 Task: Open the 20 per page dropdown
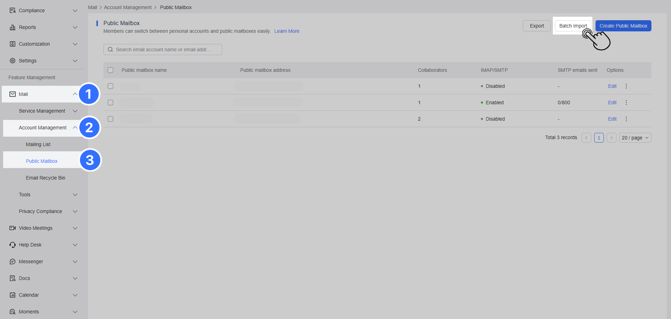pyautogui.click(x=635, y=137)
